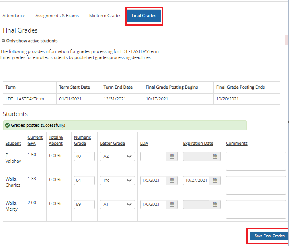Open LDA calendar picker for Walls, Charles
Image resolution: width=289 pixels, height=246 pixels.
[172, 181]
